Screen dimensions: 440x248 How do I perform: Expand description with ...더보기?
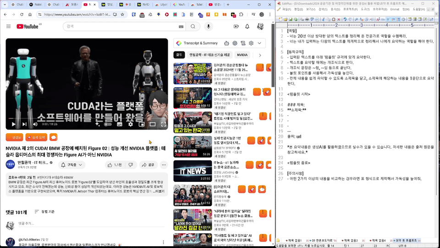[159, 191]
